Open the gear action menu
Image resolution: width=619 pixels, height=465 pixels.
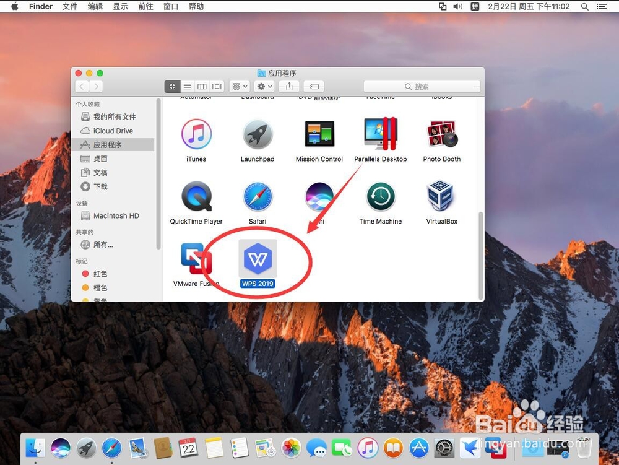[x=264, y=87]
